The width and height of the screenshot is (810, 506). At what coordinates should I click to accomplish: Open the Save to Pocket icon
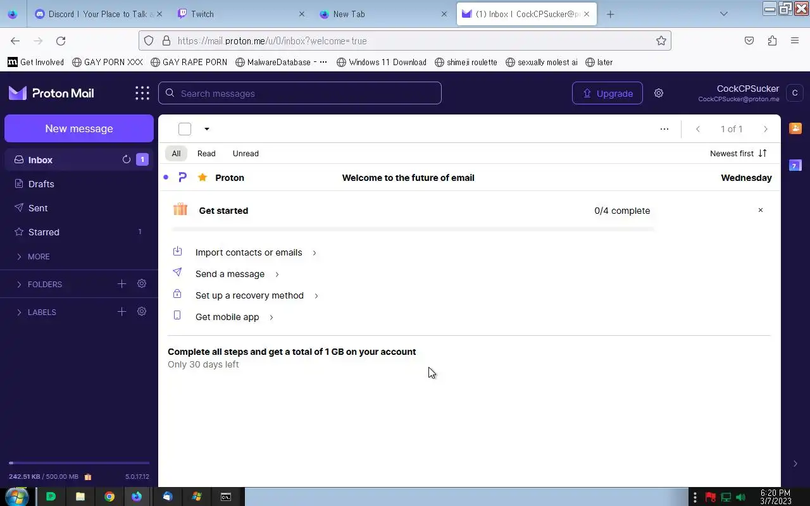click(749, 40)
